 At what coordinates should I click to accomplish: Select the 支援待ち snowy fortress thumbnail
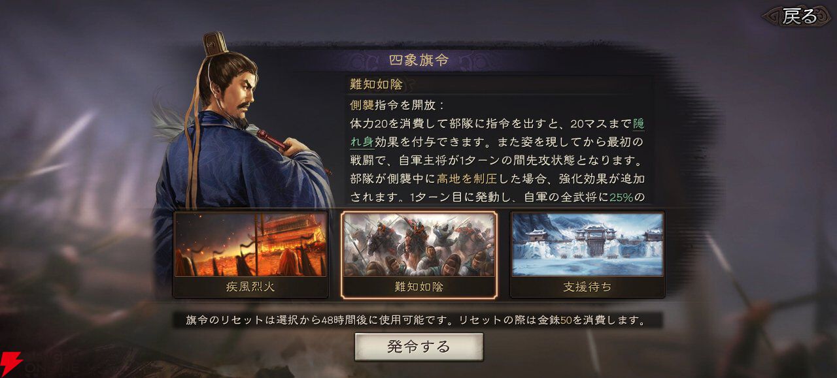(587, 244)
